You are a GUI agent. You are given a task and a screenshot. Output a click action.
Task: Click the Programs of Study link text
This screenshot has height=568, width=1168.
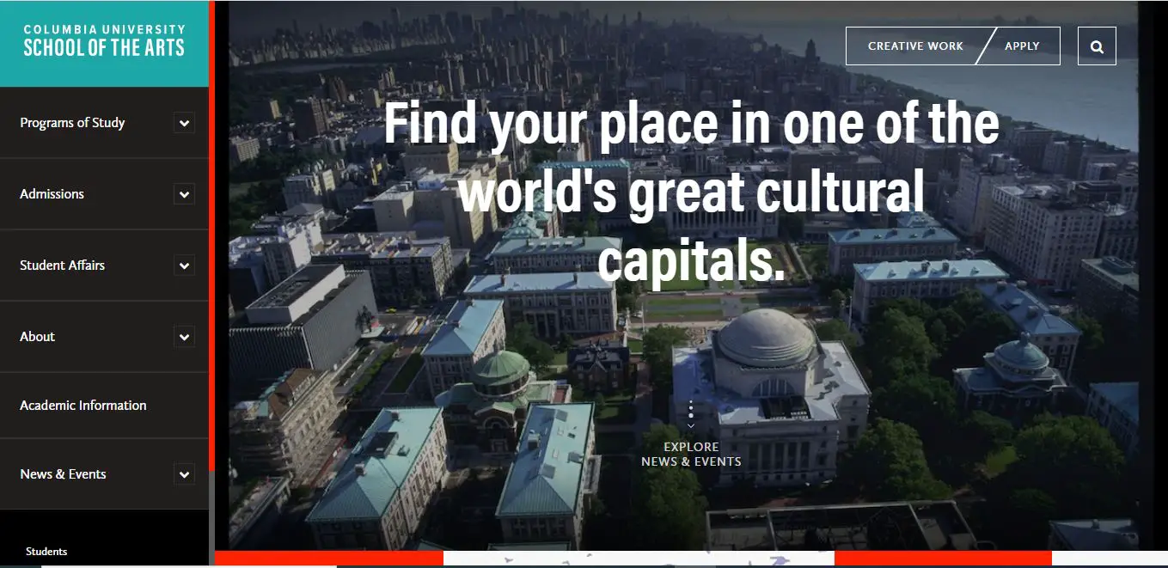point(72,122)
